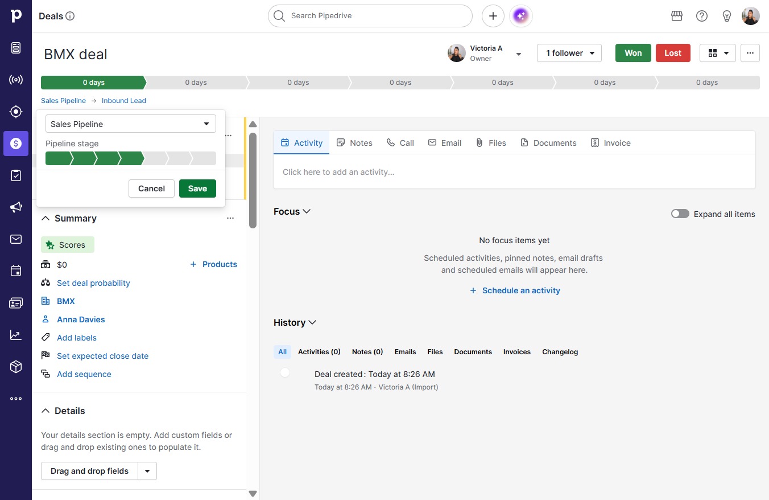Open the Leads inbox sidebar icon
This screenshot has height=500, width=769.
16,48
